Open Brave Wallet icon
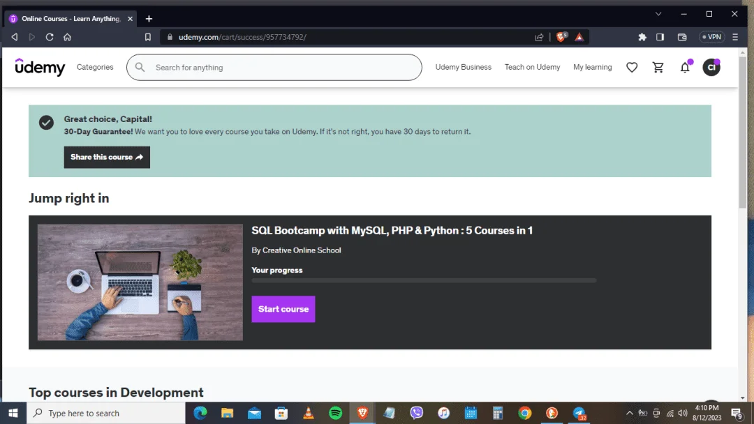This screenshot has width=754, height=424. click(x=682, y=37)
